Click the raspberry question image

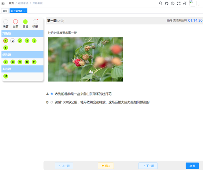pos(85,60)
